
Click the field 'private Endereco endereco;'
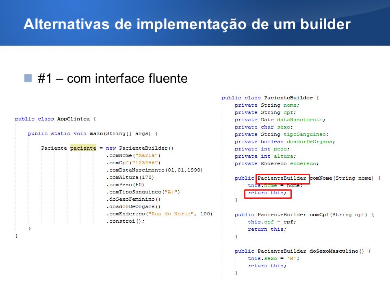[x=277, y=163]
